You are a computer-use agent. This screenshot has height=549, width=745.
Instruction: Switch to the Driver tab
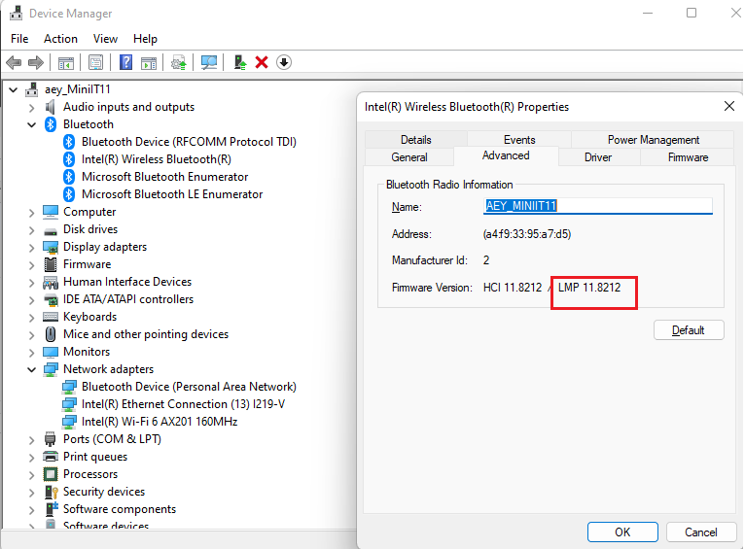pos(598,157)
